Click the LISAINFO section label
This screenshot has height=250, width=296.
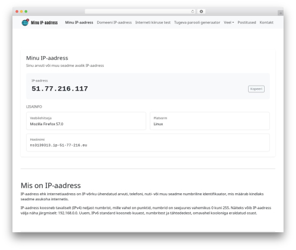pos(34,106)
